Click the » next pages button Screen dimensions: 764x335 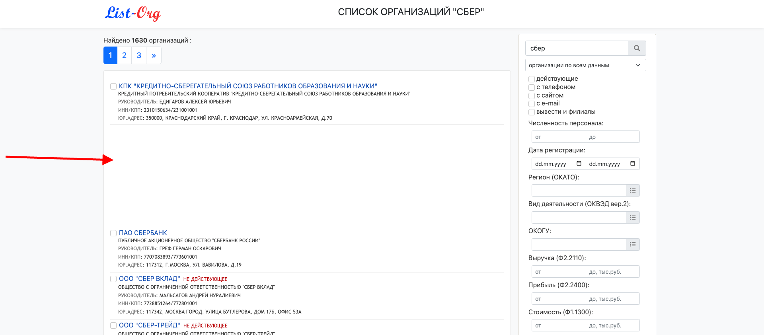pos(154,55)
